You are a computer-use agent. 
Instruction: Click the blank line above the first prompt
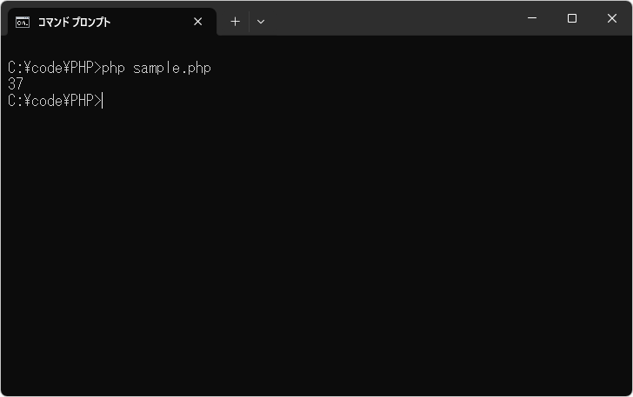(x=174, y=50)
